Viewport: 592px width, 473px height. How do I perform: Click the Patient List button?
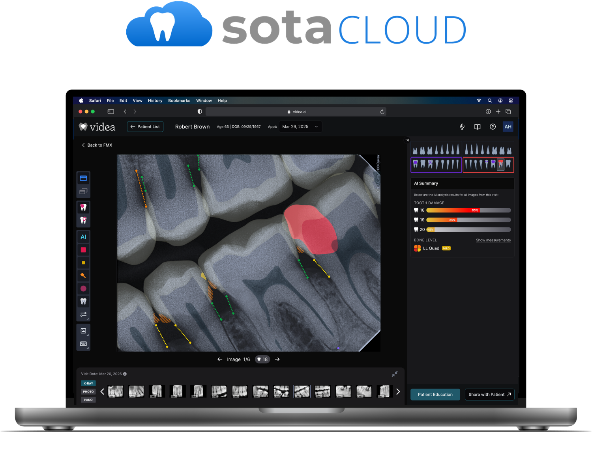[x=145, y=127]
